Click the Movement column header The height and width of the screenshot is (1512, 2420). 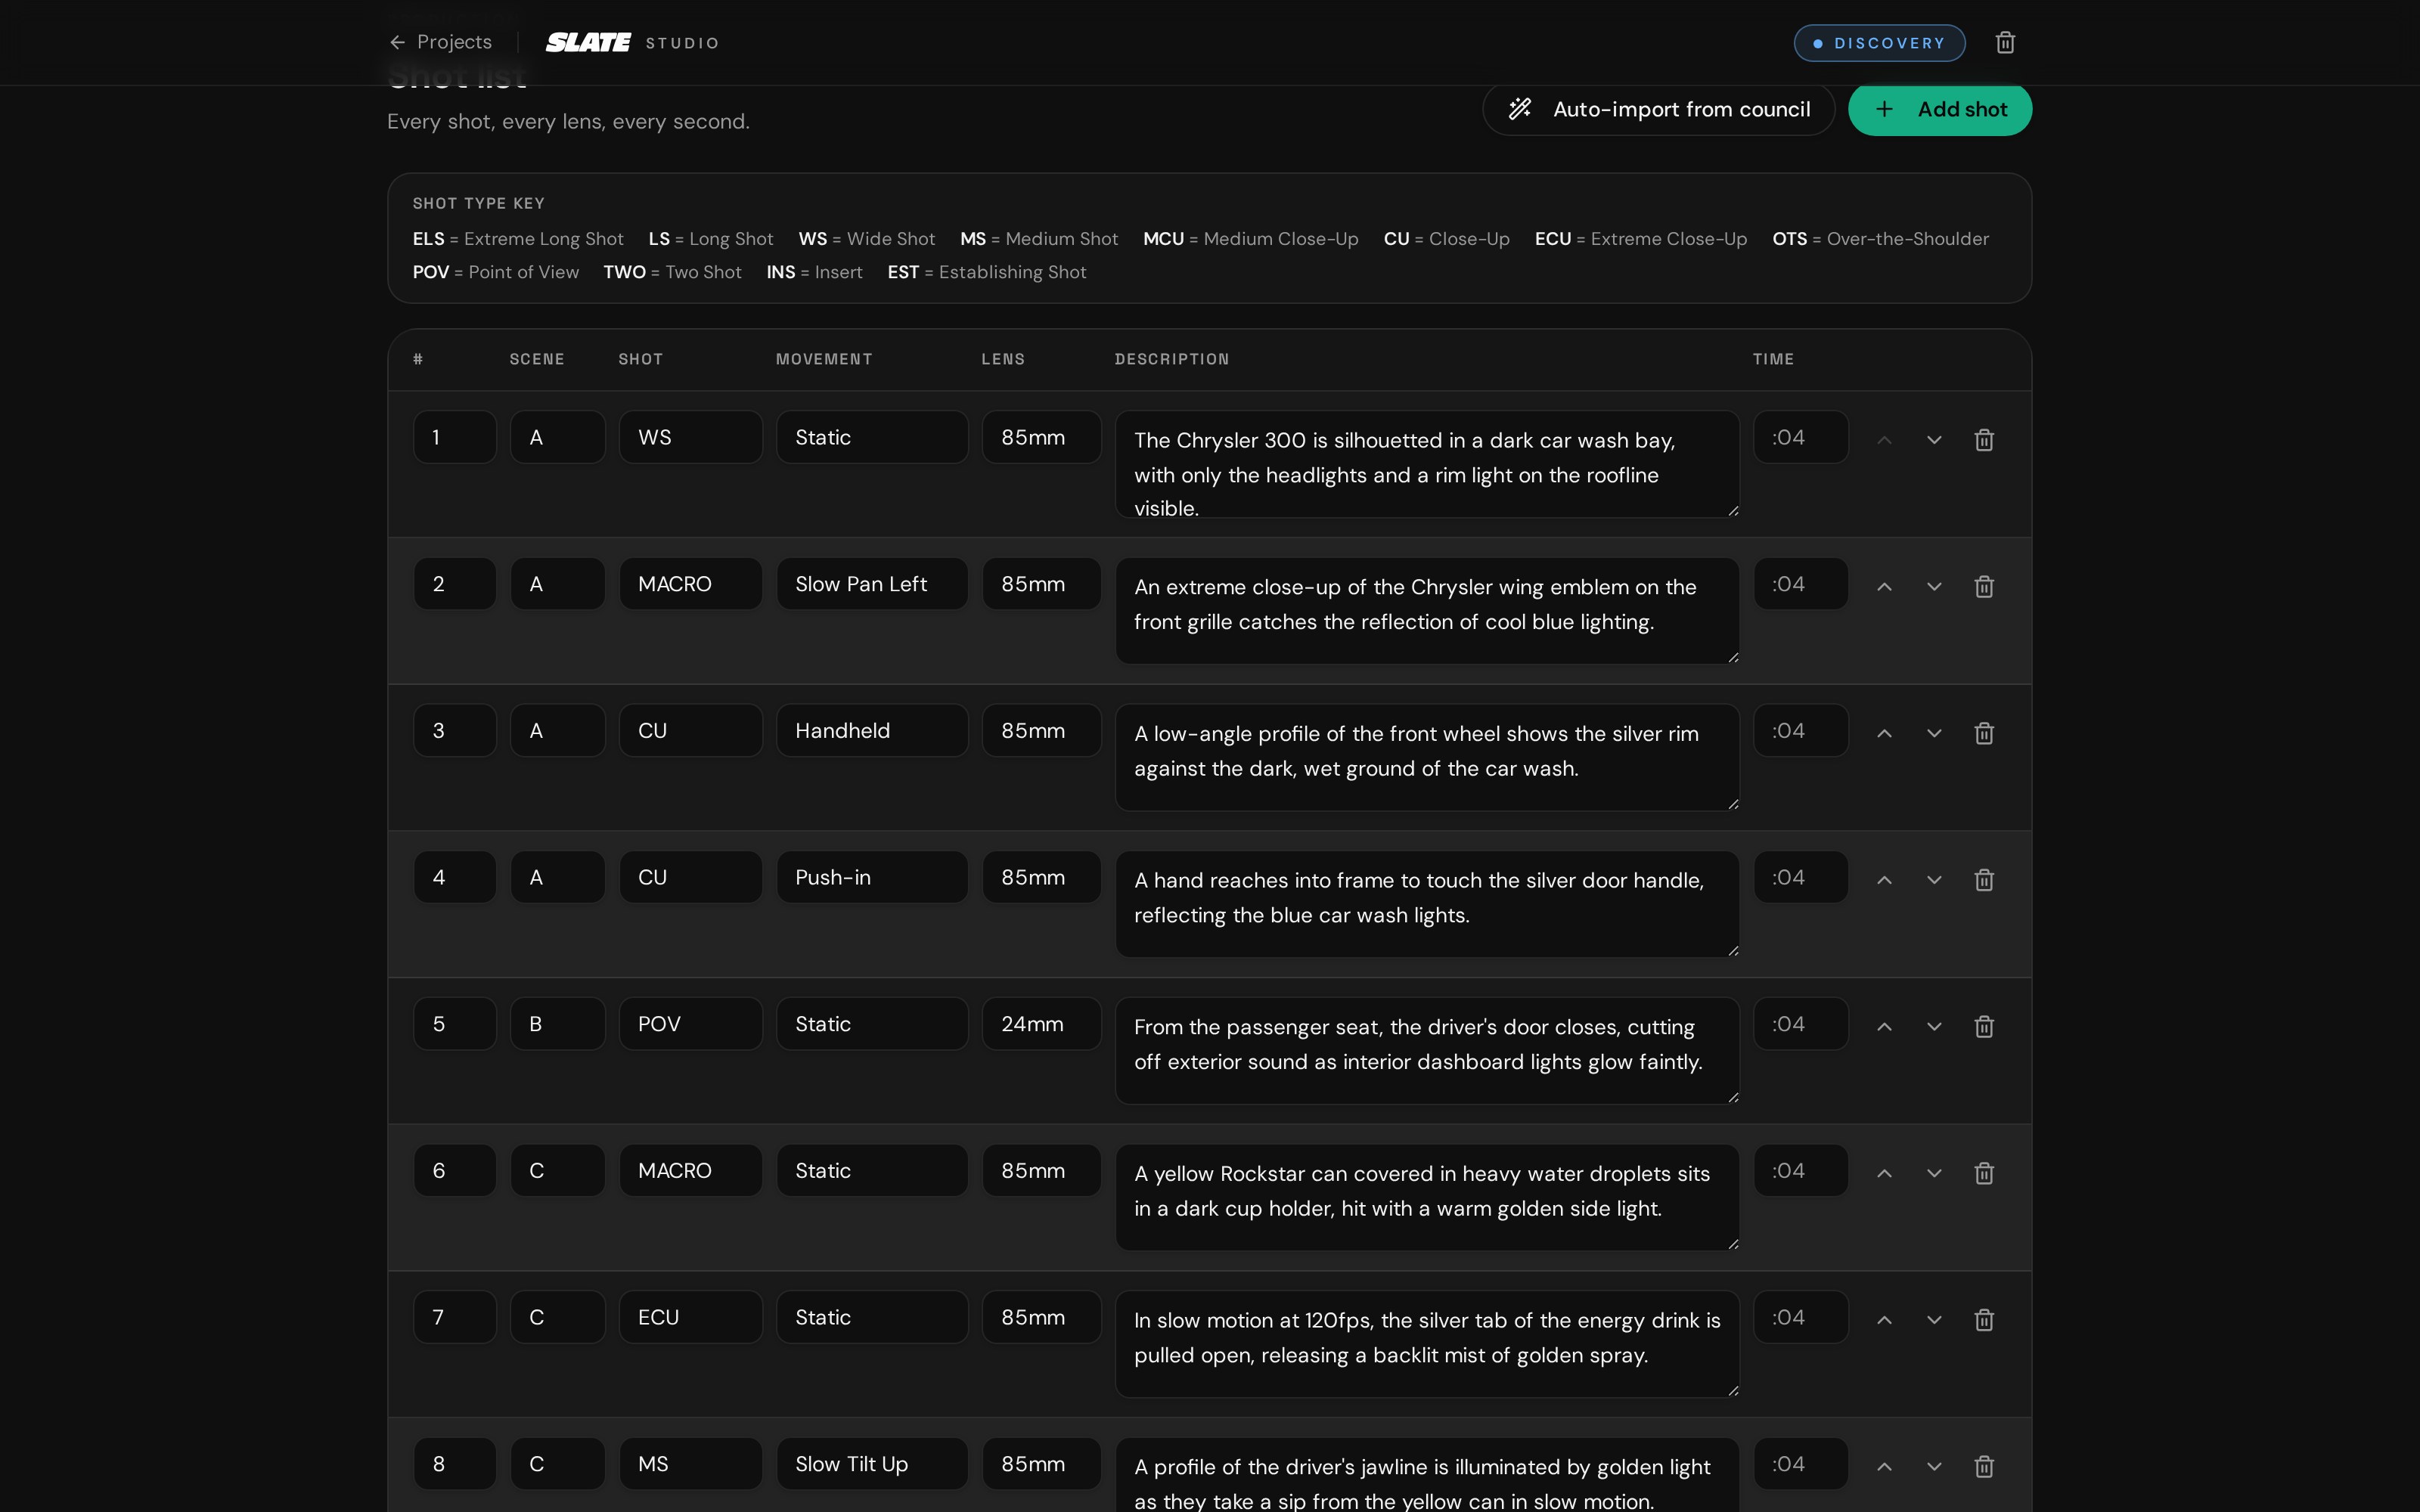(824, 359)
